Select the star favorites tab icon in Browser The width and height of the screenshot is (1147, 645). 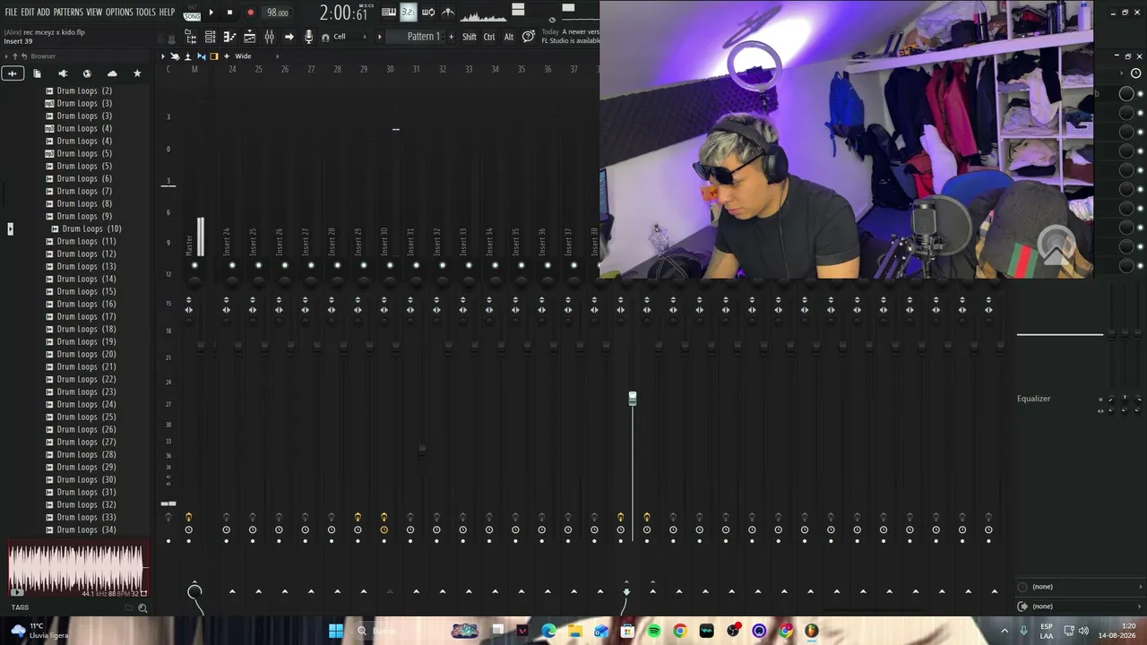click(137, 73)
